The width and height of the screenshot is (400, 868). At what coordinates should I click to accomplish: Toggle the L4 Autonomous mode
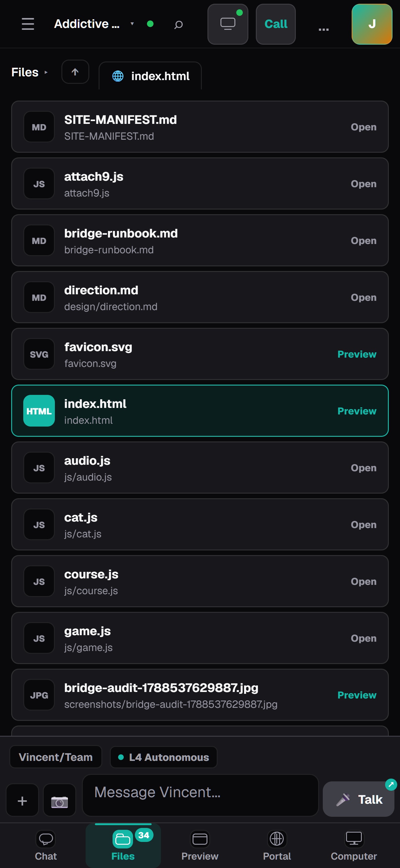pyautogui.click(x=164, y=757)
